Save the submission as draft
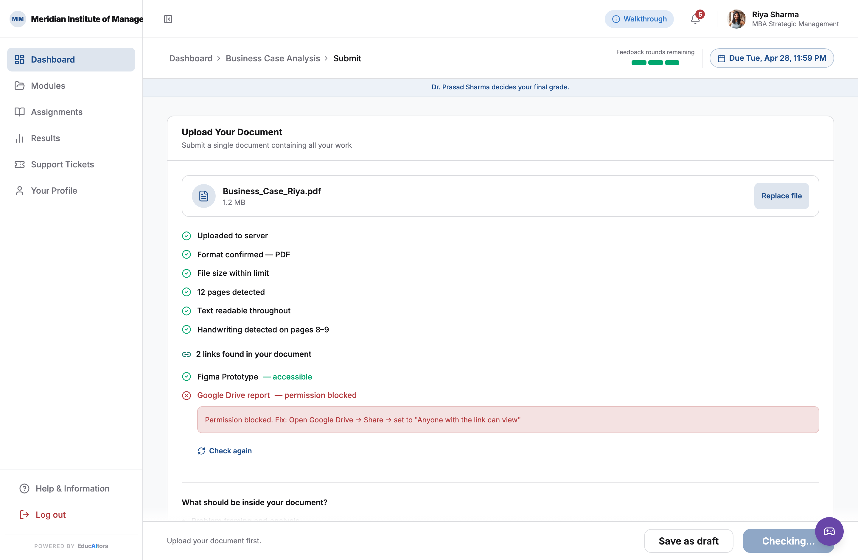The width and height of the screenshot is (858, 560). 688,541
